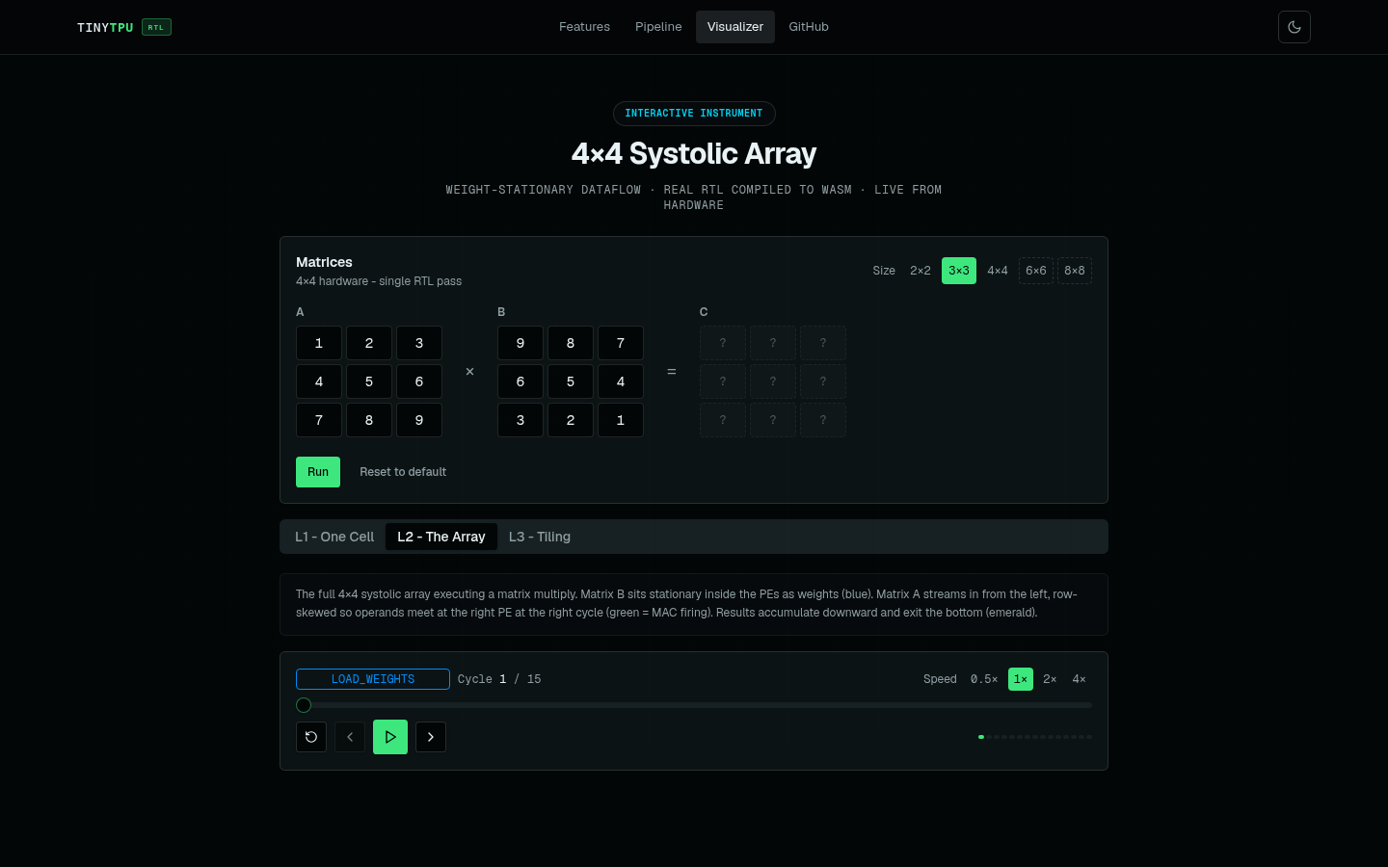Set playback speed to 2×
The width and height of the screenshot is (1388, 867).
(1050, 679)
